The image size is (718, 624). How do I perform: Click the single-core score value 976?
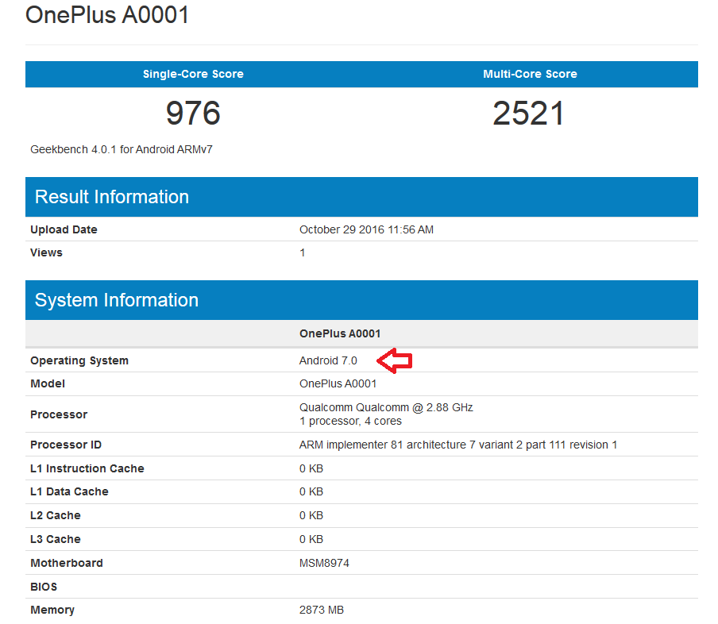(x=193, y=114)
